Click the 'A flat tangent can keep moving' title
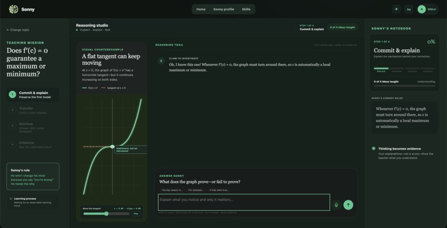Screen dimensions: 447x228 point(111,59)
